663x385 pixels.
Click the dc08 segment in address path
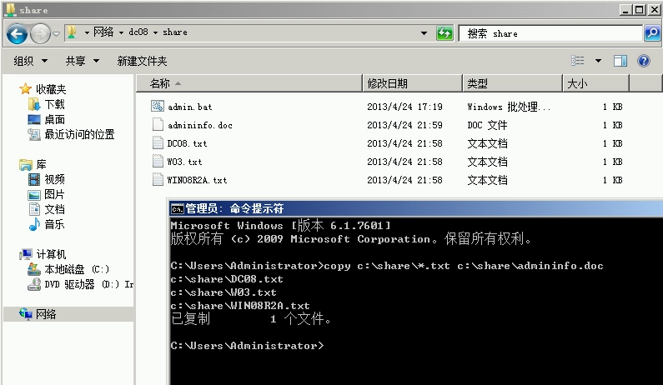(137, 32)
